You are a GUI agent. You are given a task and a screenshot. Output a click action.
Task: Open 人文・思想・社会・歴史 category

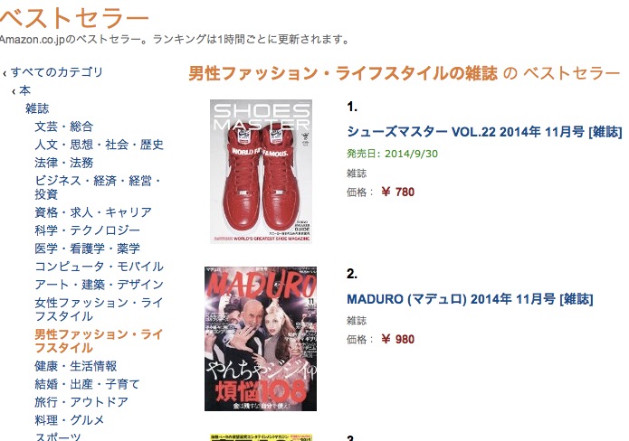99,145
